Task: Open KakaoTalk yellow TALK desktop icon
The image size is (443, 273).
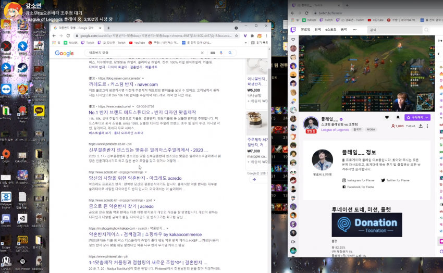Action: tap(39, 112)
